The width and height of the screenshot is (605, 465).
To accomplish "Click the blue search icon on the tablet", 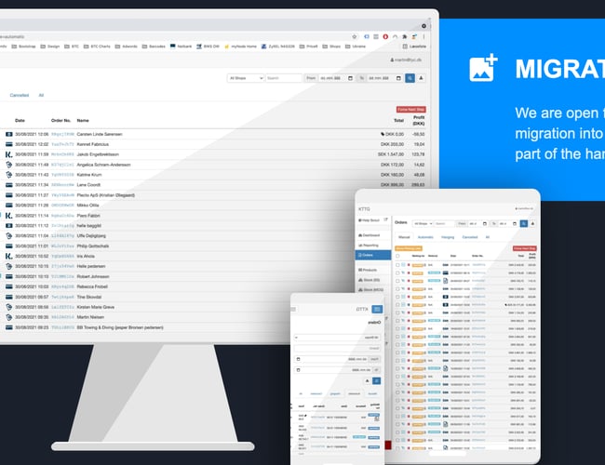I will click(x=524, y=224).
